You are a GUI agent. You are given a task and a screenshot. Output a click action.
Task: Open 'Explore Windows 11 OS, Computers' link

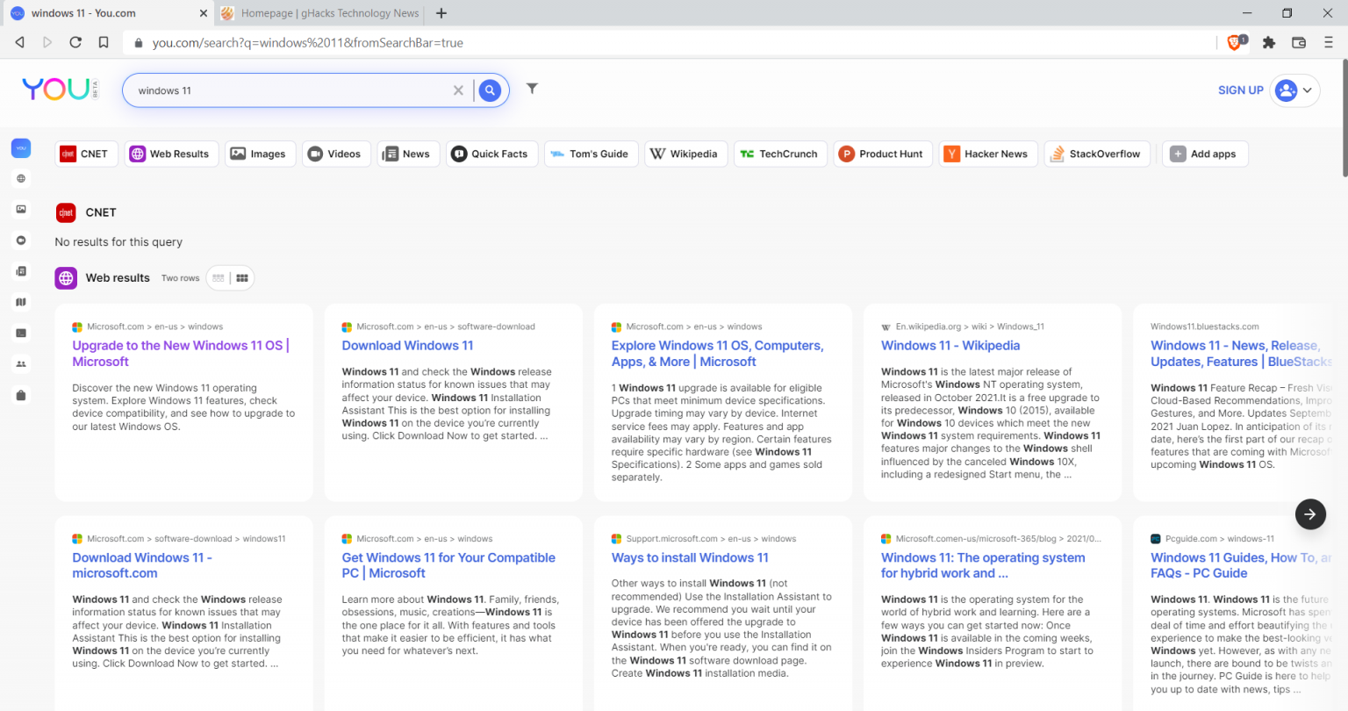coord(717,354)
